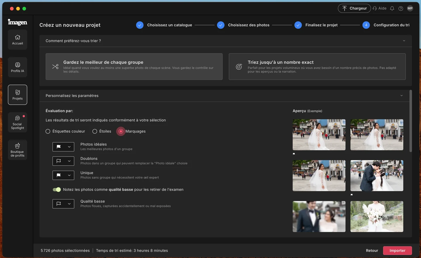Open Boutique de profils
Screen dimensions: 421x258
point(18,150)
